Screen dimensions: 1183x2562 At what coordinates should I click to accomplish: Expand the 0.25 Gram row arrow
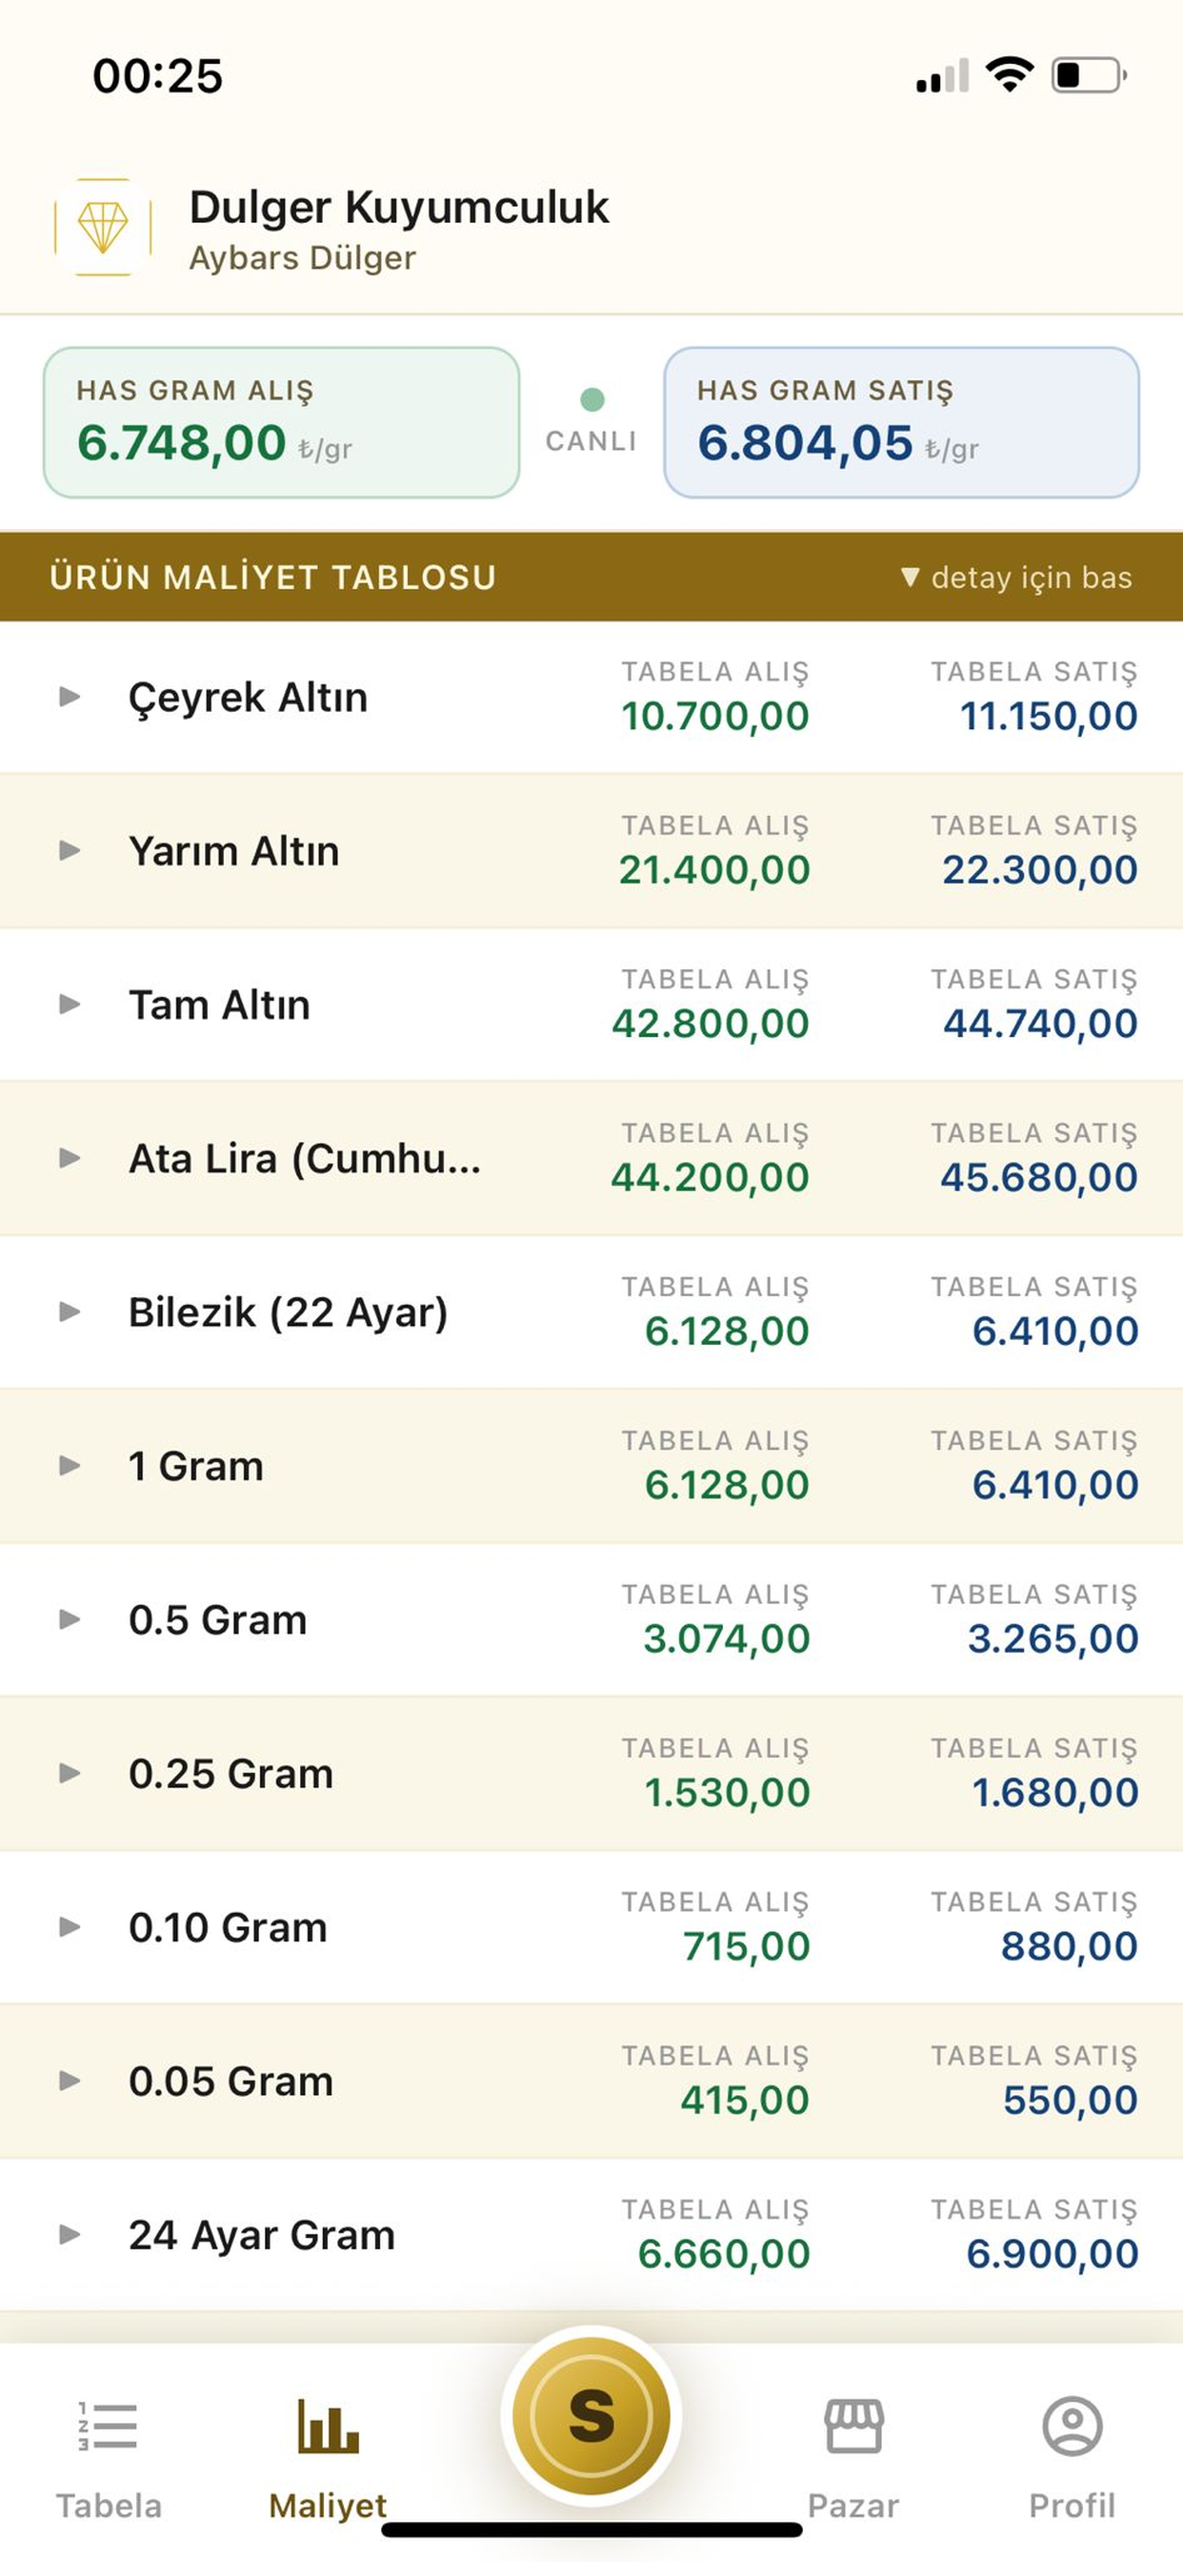[x=70, y=1774]
